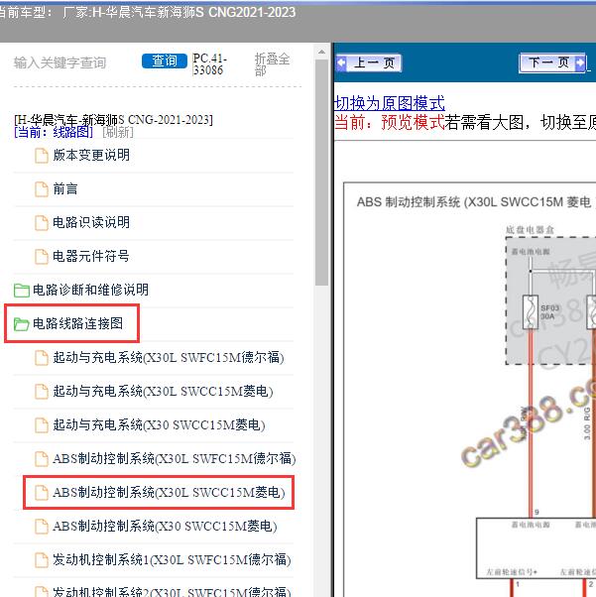
Task: Click page icon of 起动与充电系统(X30L SWCC15M菱电)
Action: pos(41,392)
